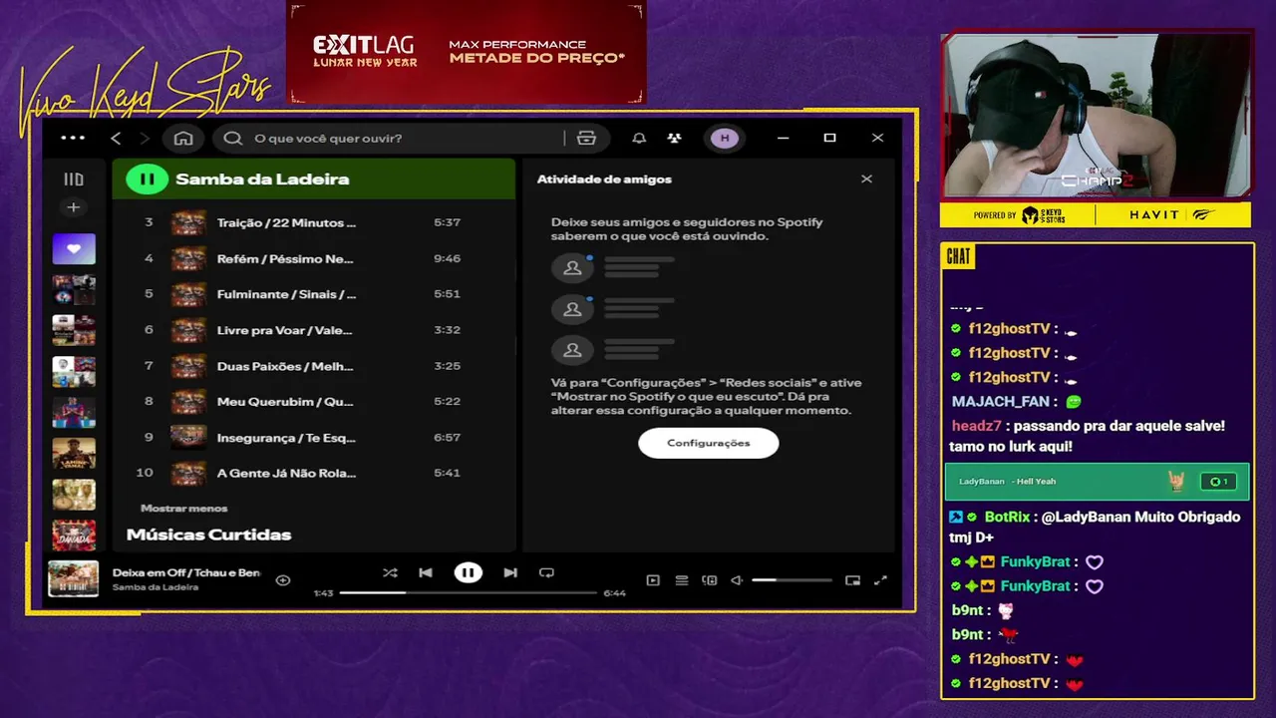The width and height of the screenshot is (1276, 718).
Task: Adjust the volume slider
Action: (x=792, y=579)
